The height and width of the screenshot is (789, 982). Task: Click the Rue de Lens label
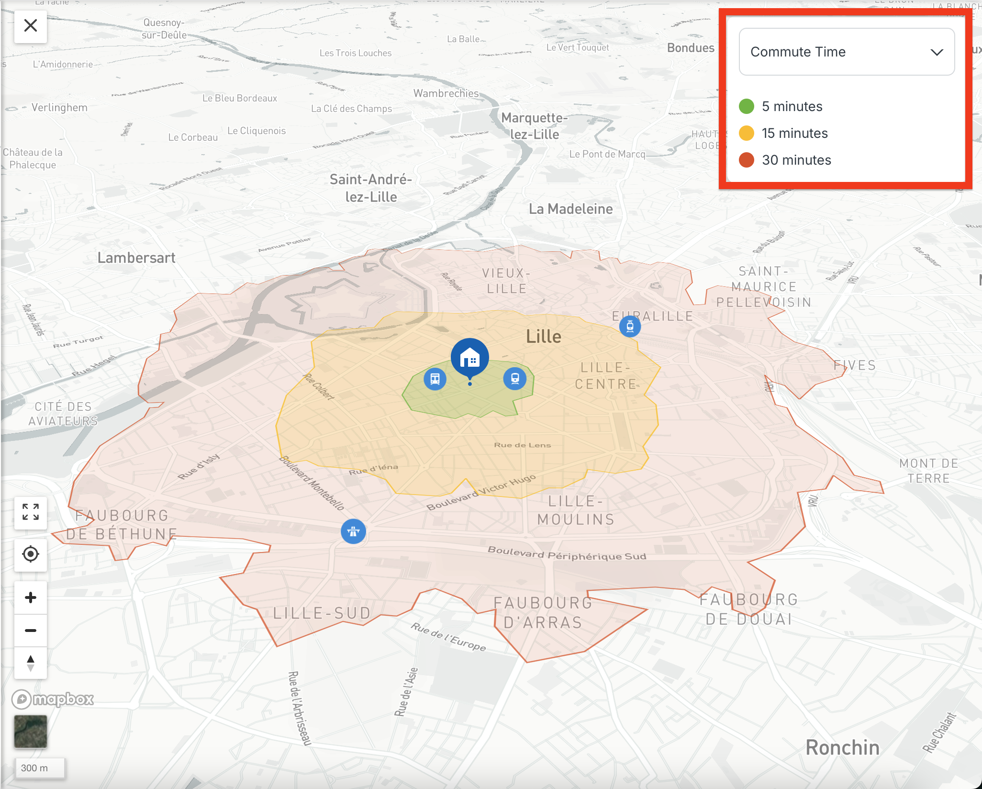(x=523, y=445)
